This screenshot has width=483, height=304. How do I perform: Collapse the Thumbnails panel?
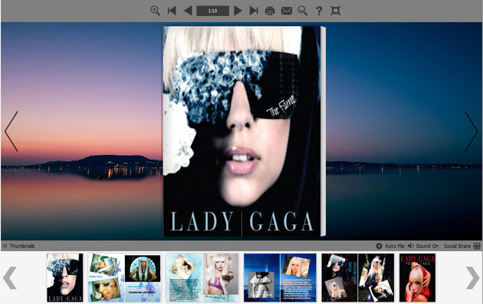pos(18,246)
